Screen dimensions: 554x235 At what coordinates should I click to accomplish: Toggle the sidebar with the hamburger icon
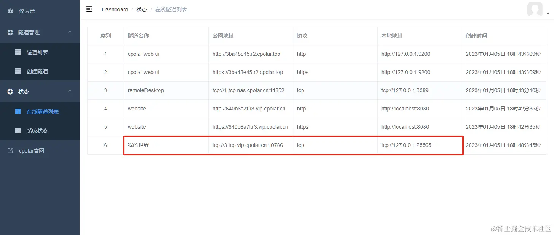tap(89, 9)
